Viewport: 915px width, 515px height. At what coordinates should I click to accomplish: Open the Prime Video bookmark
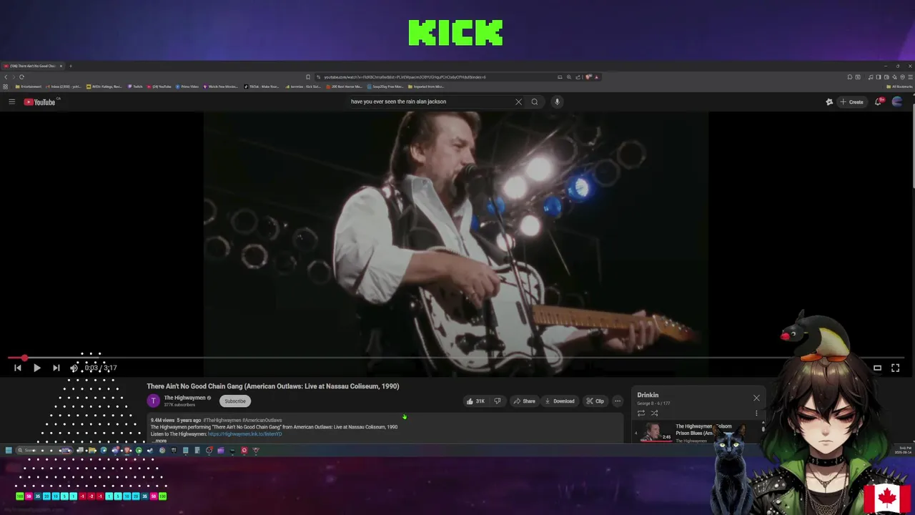[187, 87]
